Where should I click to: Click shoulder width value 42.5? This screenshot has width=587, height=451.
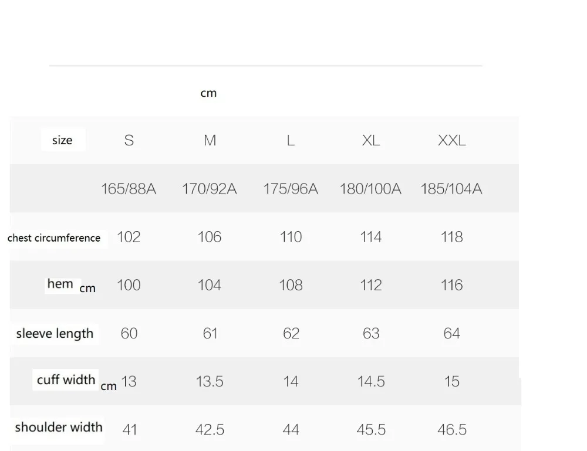click(x=210, y=430)
